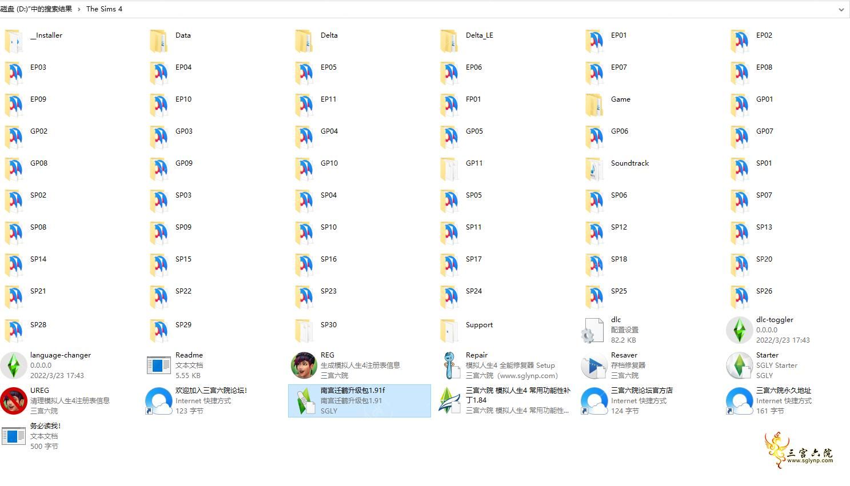This screenshot has width=850, height=486.
Task: Select the EP10 folder label
Action: pyautogui.click(x=183, y=99)
